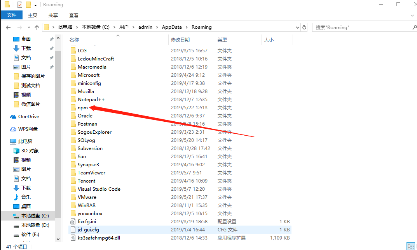Click 用户 in the address bar
This screenshot has width=417, height=250.
pos(124,27)
